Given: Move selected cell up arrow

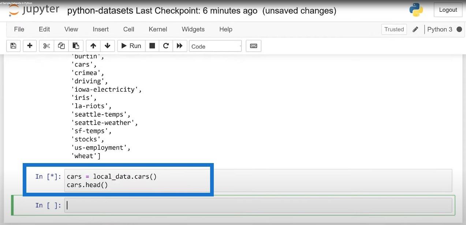Looking at the screenshot, I should coord(93,46).
